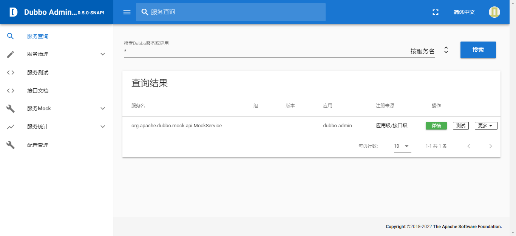Click the Dubbo logo in the top bar
The image size is (516, 236).
[x=12, y=12]
